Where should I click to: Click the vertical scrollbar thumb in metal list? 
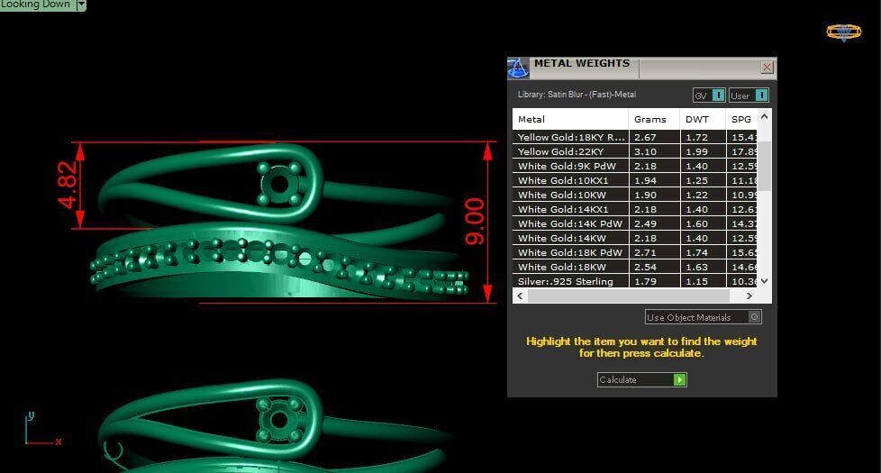764,167
